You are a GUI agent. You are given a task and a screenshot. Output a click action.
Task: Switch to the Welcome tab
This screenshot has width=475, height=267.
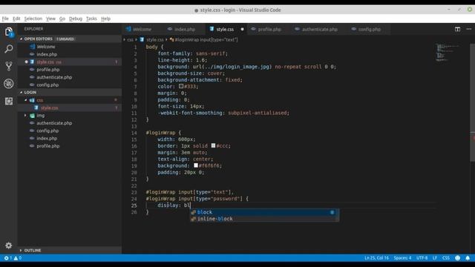tap(142, 29)
